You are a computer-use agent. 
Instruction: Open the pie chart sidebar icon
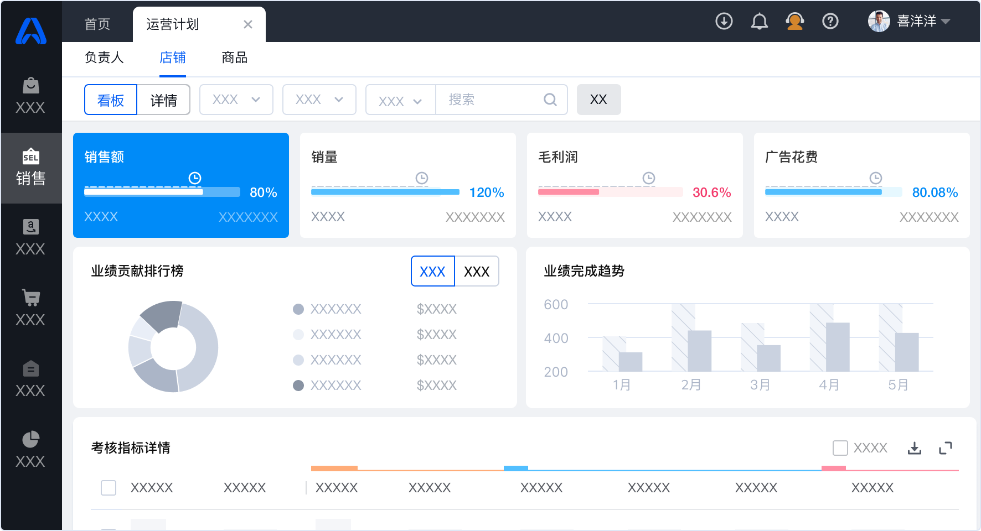coord(31,439)
